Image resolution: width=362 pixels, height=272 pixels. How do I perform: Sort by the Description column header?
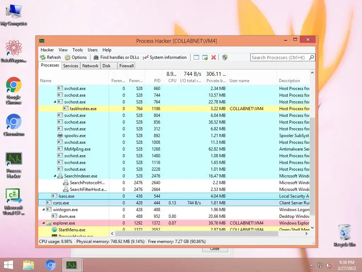click(293, 77)
